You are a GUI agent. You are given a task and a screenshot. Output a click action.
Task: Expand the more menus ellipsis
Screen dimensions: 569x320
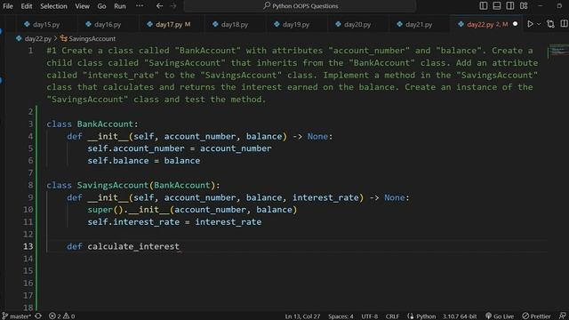(x=140, y=6)
